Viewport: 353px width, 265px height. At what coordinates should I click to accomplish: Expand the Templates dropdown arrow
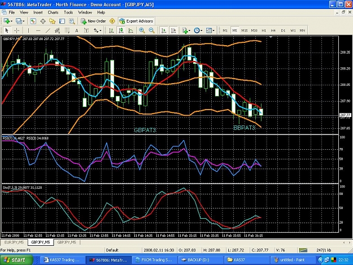pos(213,31)
